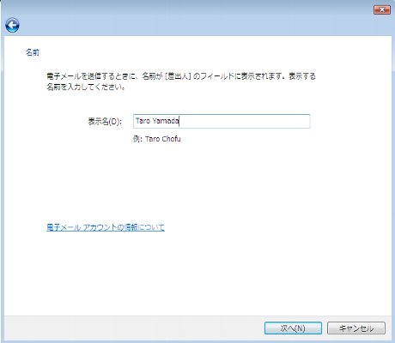Dismiss the wizard via キャンセル button
This screenshot has width=395, height=343.
tap(356, 328)
